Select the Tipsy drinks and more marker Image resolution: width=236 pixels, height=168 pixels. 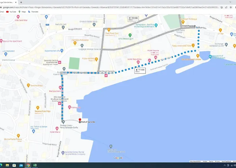193,45
